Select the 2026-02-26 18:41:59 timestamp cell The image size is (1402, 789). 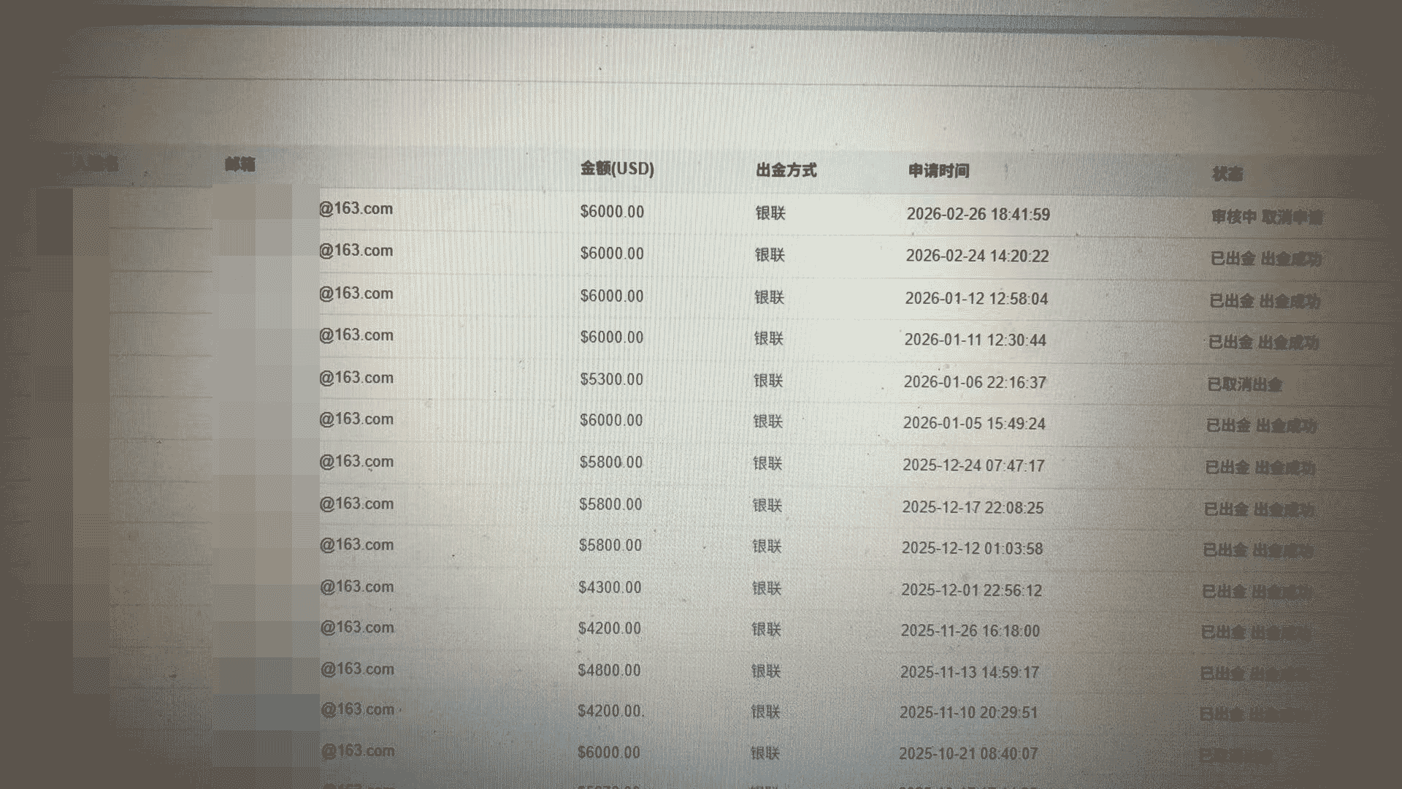tap(978, 215)
